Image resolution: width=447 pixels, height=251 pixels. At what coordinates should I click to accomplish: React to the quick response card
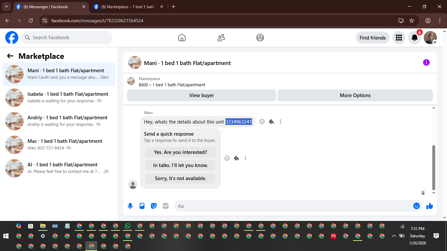coord(227,158)
